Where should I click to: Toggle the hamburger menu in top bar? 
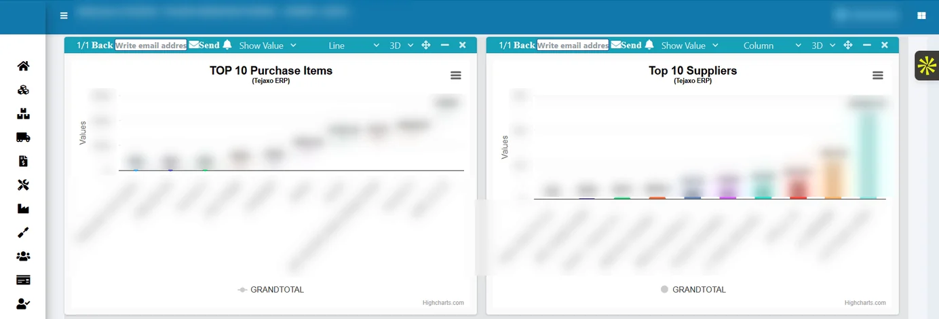(x=64, y=15)
